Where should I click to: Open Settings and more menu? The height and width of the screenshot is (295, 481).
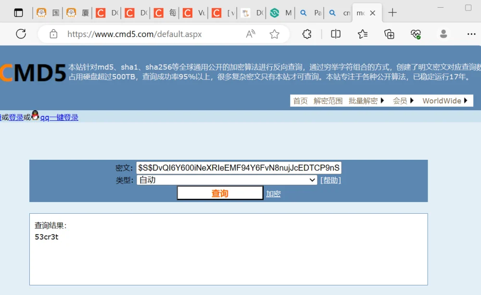click(471, 34)
